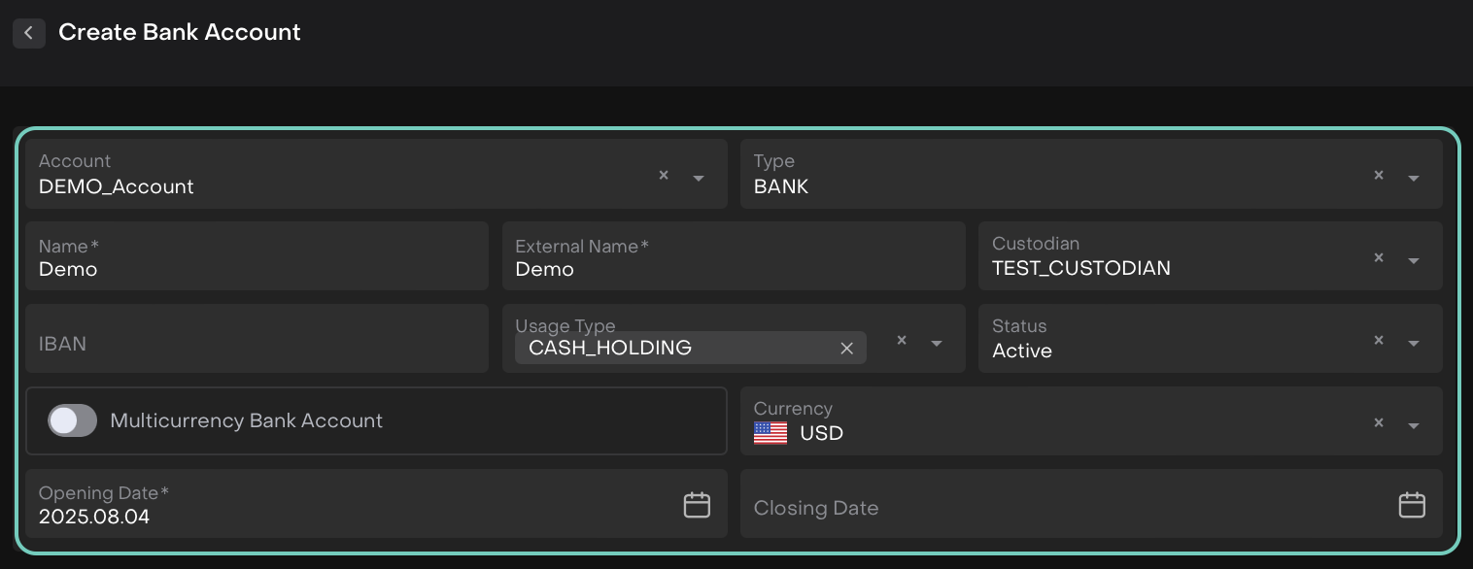1473x569 pixels.
Task: Expand the Type dropdown
Action: click(x=1413, y=178)
